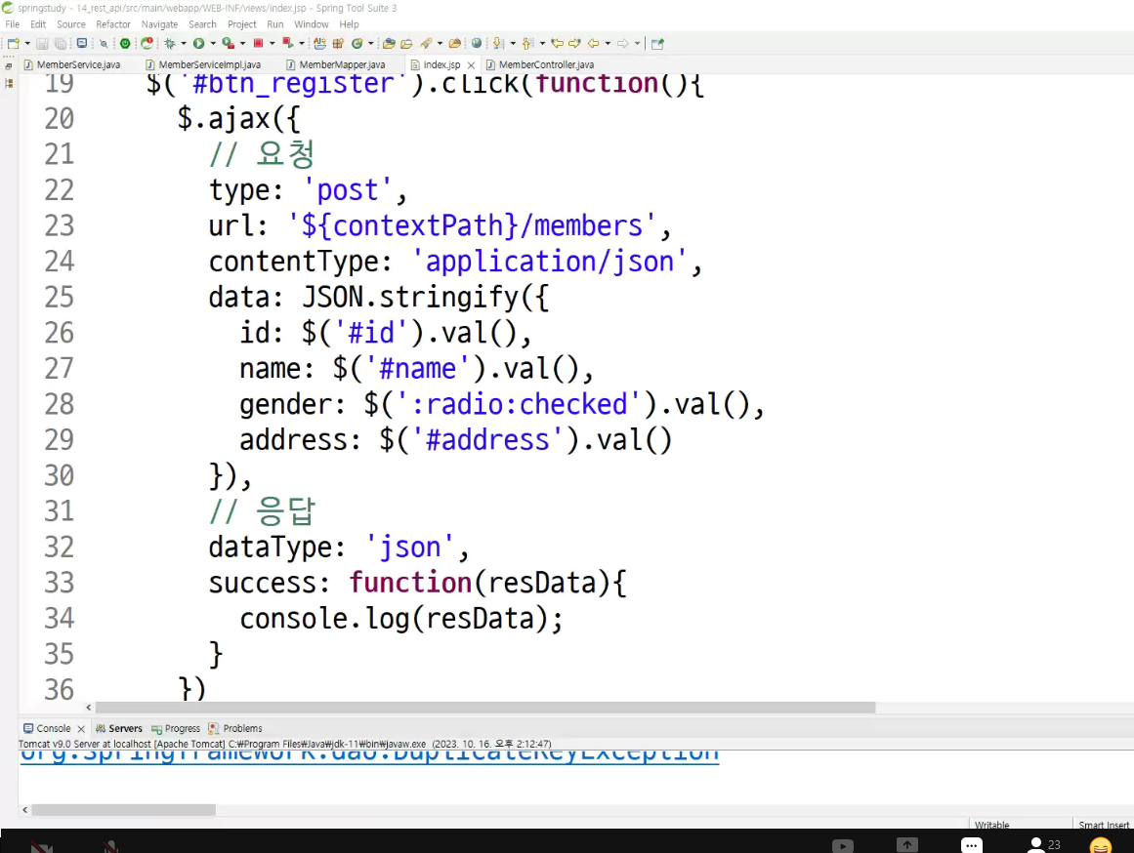
Task: Toggle Skip All Breakpoints icon
Action: [104, 43]
